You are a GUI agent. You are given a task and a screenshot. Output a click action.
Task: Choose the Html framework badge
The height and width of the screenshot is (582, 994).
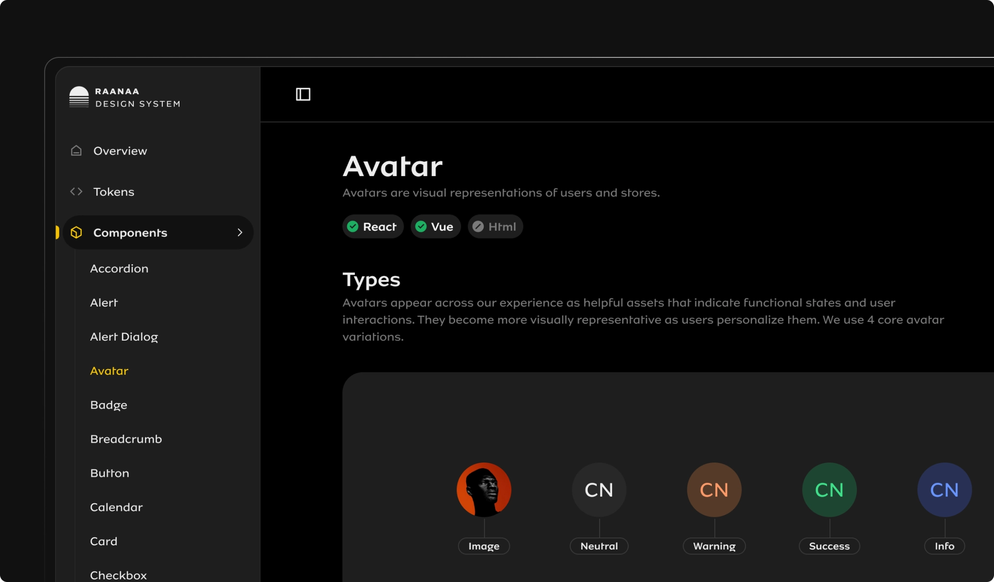(x=495, y=226)
